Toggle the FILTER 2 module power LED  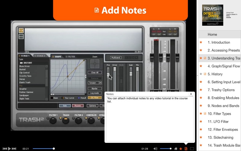point(73,118)
